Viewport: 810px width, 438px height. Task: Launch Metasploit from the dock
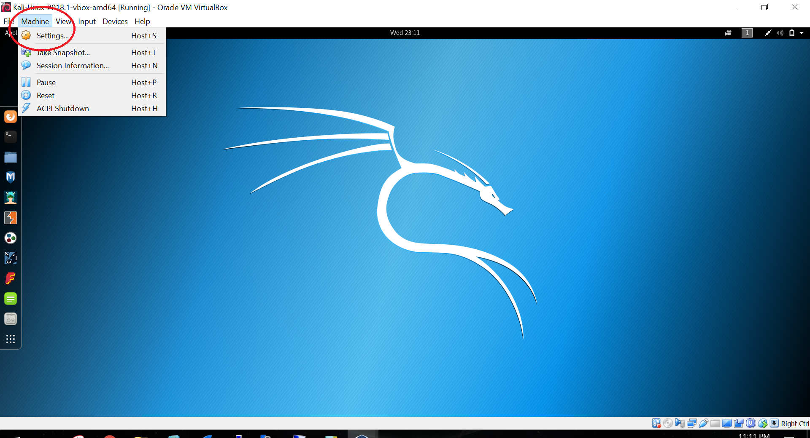pyautogui.click(x=11, y=177)
